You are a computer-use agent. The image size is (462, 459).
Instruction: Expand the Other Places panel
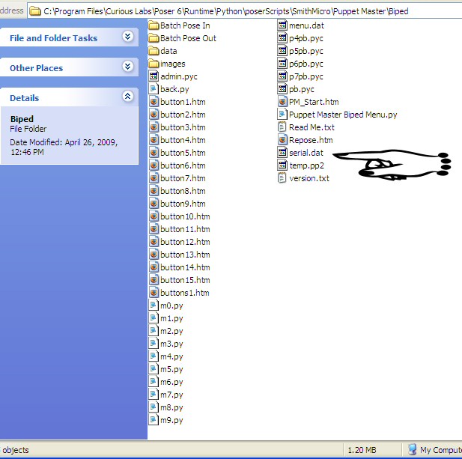(x=128, y=67)
